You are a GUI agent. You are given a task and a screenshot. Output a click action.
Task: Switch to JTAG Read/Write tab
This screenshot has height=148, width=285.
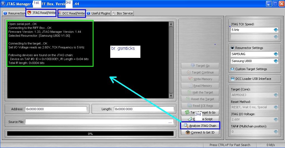[41, 13]
